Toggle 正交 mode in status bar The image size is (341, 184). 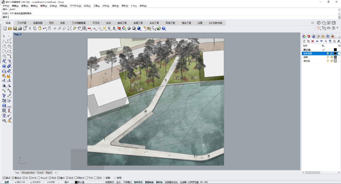click(118, 182)
